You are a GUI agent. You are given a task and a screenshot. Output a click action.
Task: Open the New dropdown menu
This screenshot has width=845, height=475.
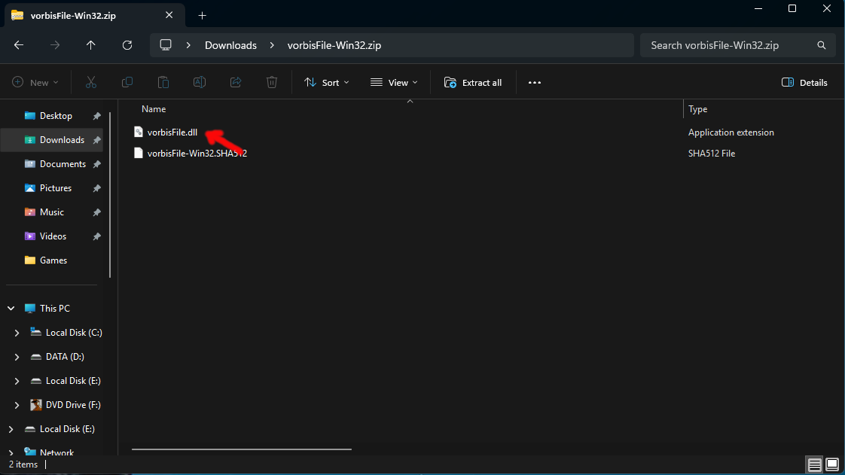35,82
